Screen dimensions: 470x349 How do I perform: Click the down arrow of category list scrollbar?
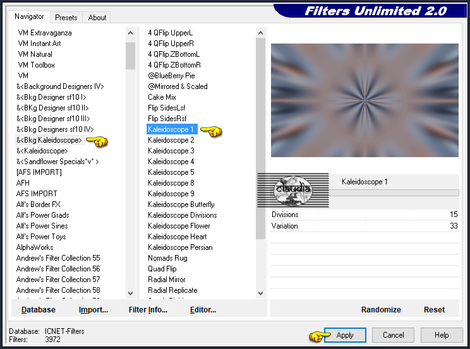tap(130, 293)
